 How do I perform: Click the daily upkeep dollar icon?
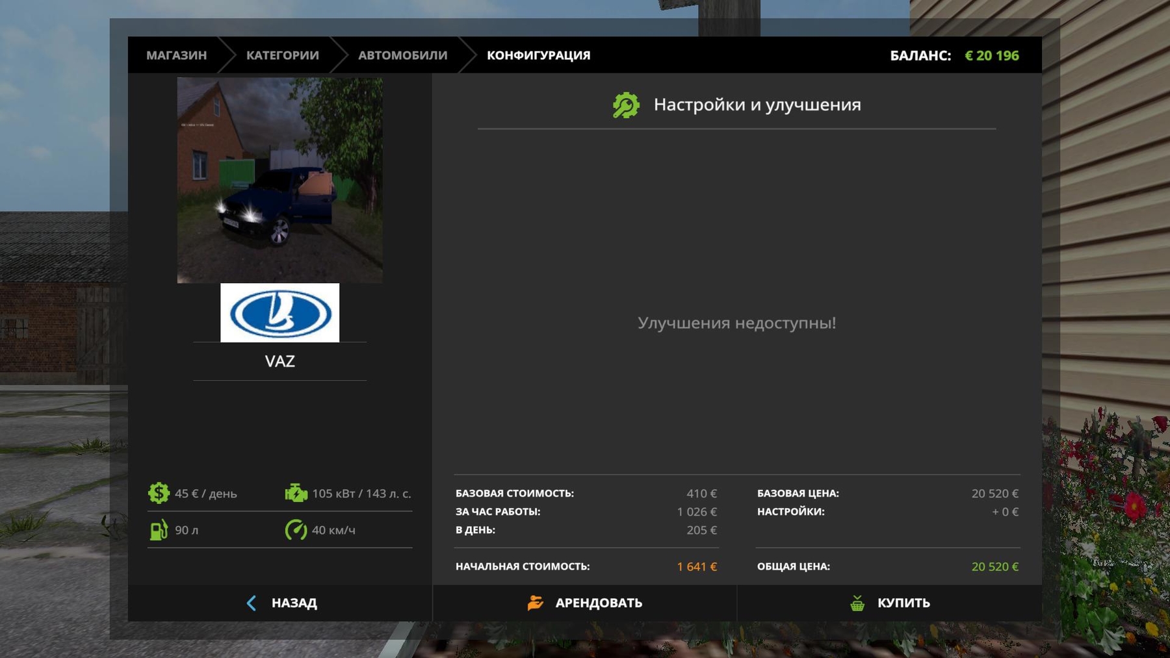[159, 493]
